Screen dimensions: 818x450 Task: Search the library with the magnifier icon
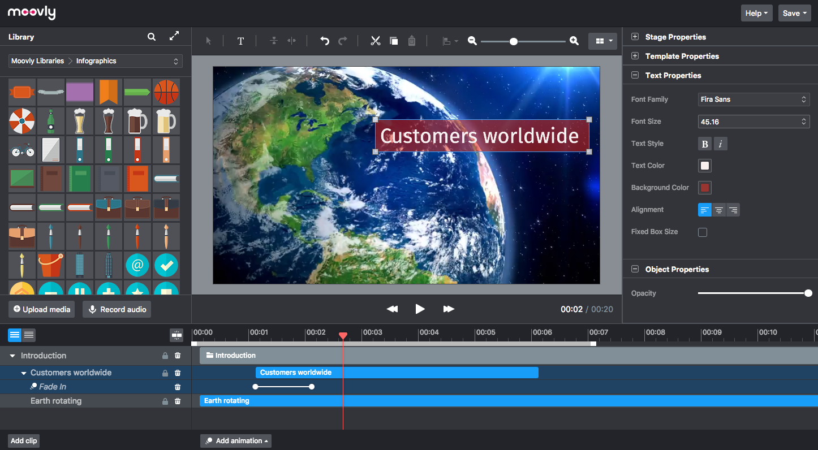click(152, 37)
